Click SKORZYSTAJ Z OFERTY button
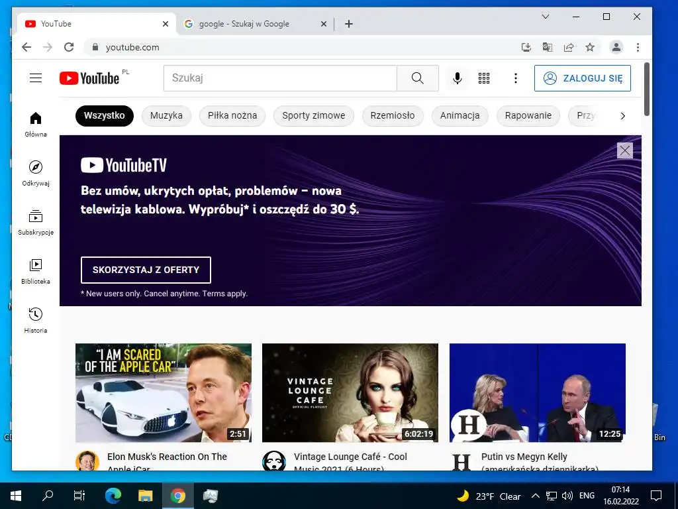The width and height of the screenshot is (678, 509). [146, 270]
